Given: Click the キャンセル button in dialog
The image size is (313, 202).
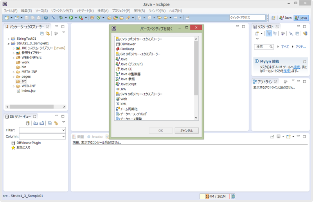Looking at the screenshot, I should click(x=187, y=131).
